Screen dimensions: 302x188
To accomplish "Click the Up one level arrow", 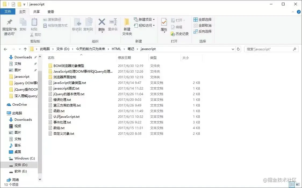I will point(25,49).
